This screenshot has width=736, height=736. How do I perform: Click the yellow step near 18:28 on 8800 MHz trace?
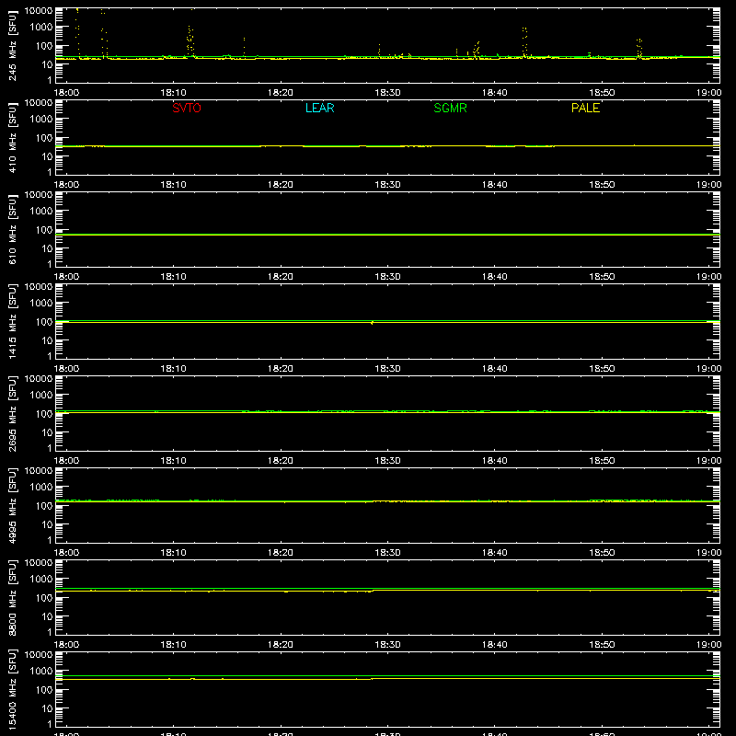tap(373, 591)
